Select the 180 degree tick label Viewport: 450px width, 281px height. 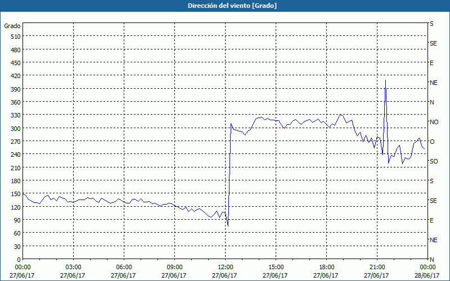(x=16, y=181)
